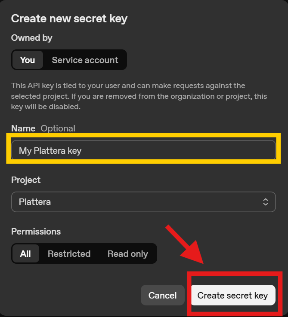This screenshot has width=288, height=317.
Task: Choose Restricted permissions
Action: coord(69,253)
